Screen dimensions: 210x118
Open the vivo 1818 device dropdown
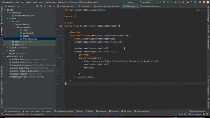tap(146, 2)
